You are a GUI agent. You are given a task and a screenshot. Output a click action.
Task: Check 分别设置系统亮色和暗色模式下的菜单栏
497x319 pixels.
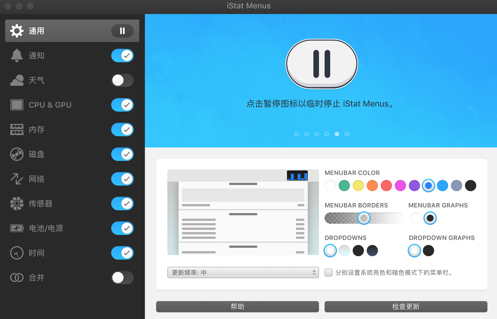(x=329, y=272)
